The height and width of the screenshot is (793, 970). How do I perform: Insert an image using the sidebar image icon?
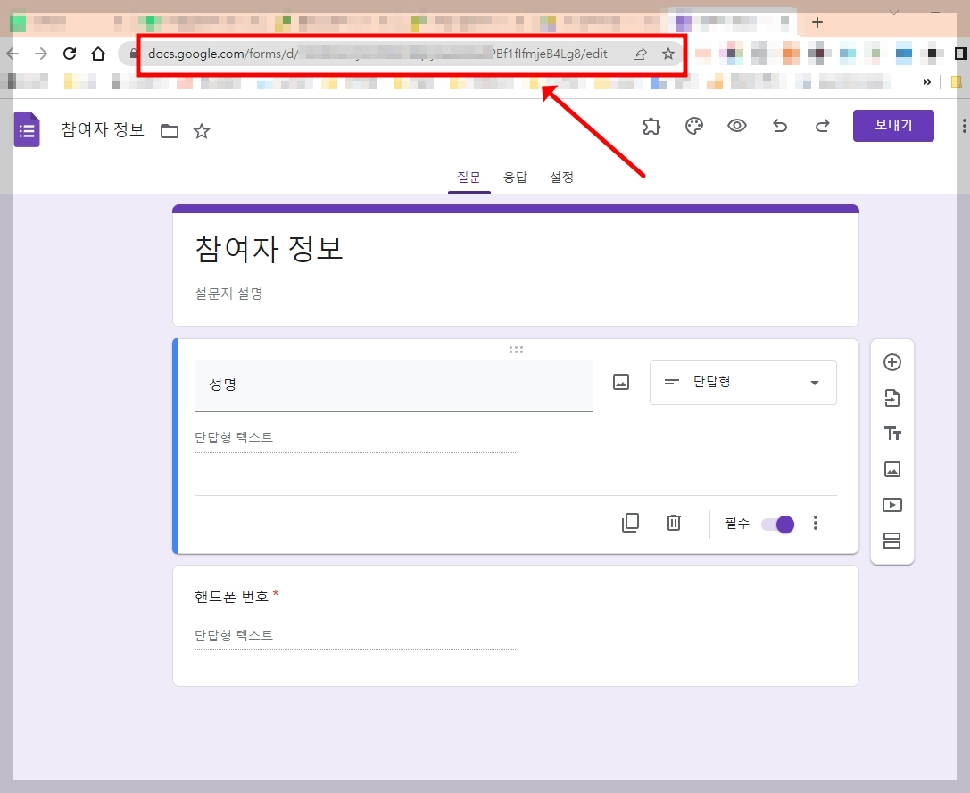pyautogui.click(x=891, y=469)
